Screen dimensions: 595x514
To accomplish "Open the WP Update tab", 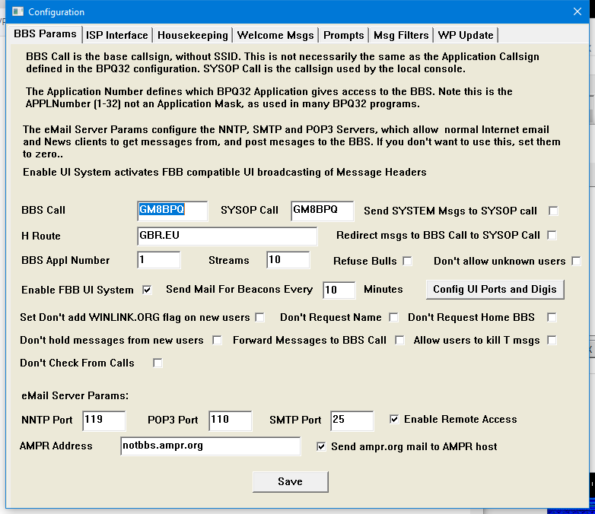I will [x=466, y=35].
